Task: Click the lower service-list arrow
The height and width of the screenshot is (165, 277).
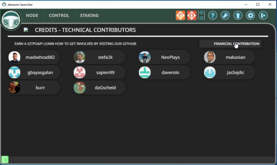Action: (x=201, y=18)
